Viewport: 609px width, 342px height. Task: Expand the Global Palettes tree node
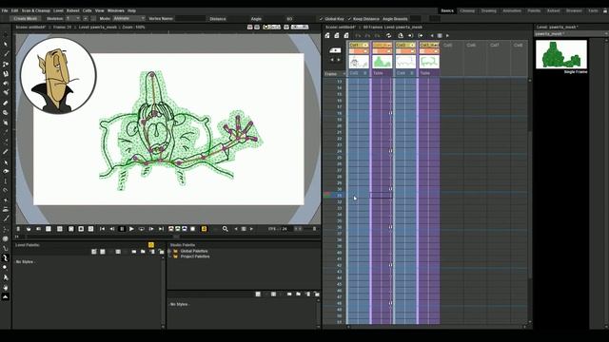click(169, 251)
